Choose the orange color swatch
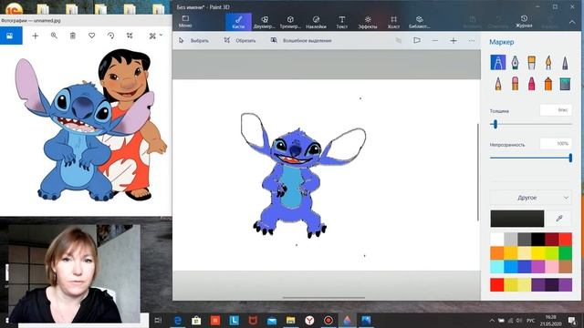 click(496, 253)
